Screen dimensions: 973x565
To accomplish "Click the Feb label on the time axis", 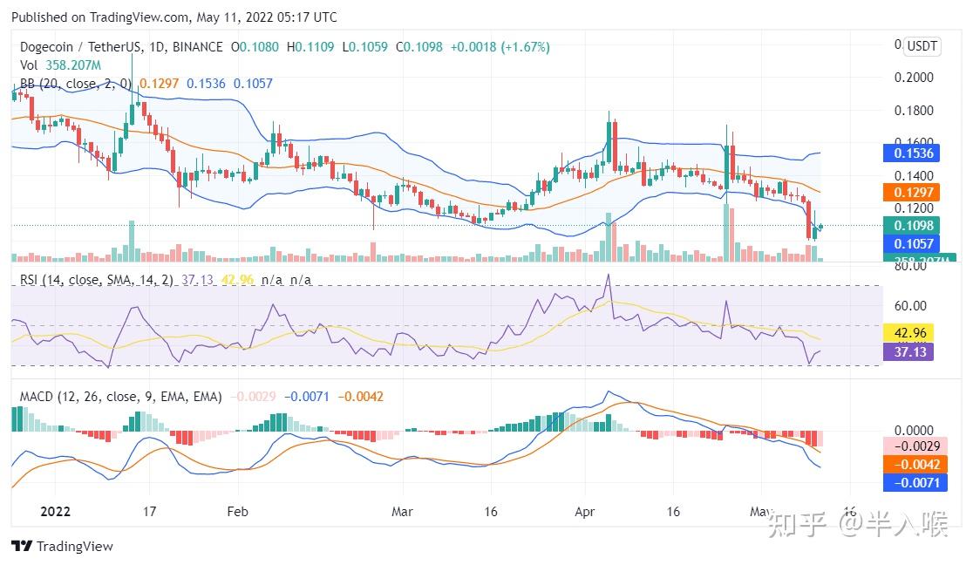I will 237,512.
